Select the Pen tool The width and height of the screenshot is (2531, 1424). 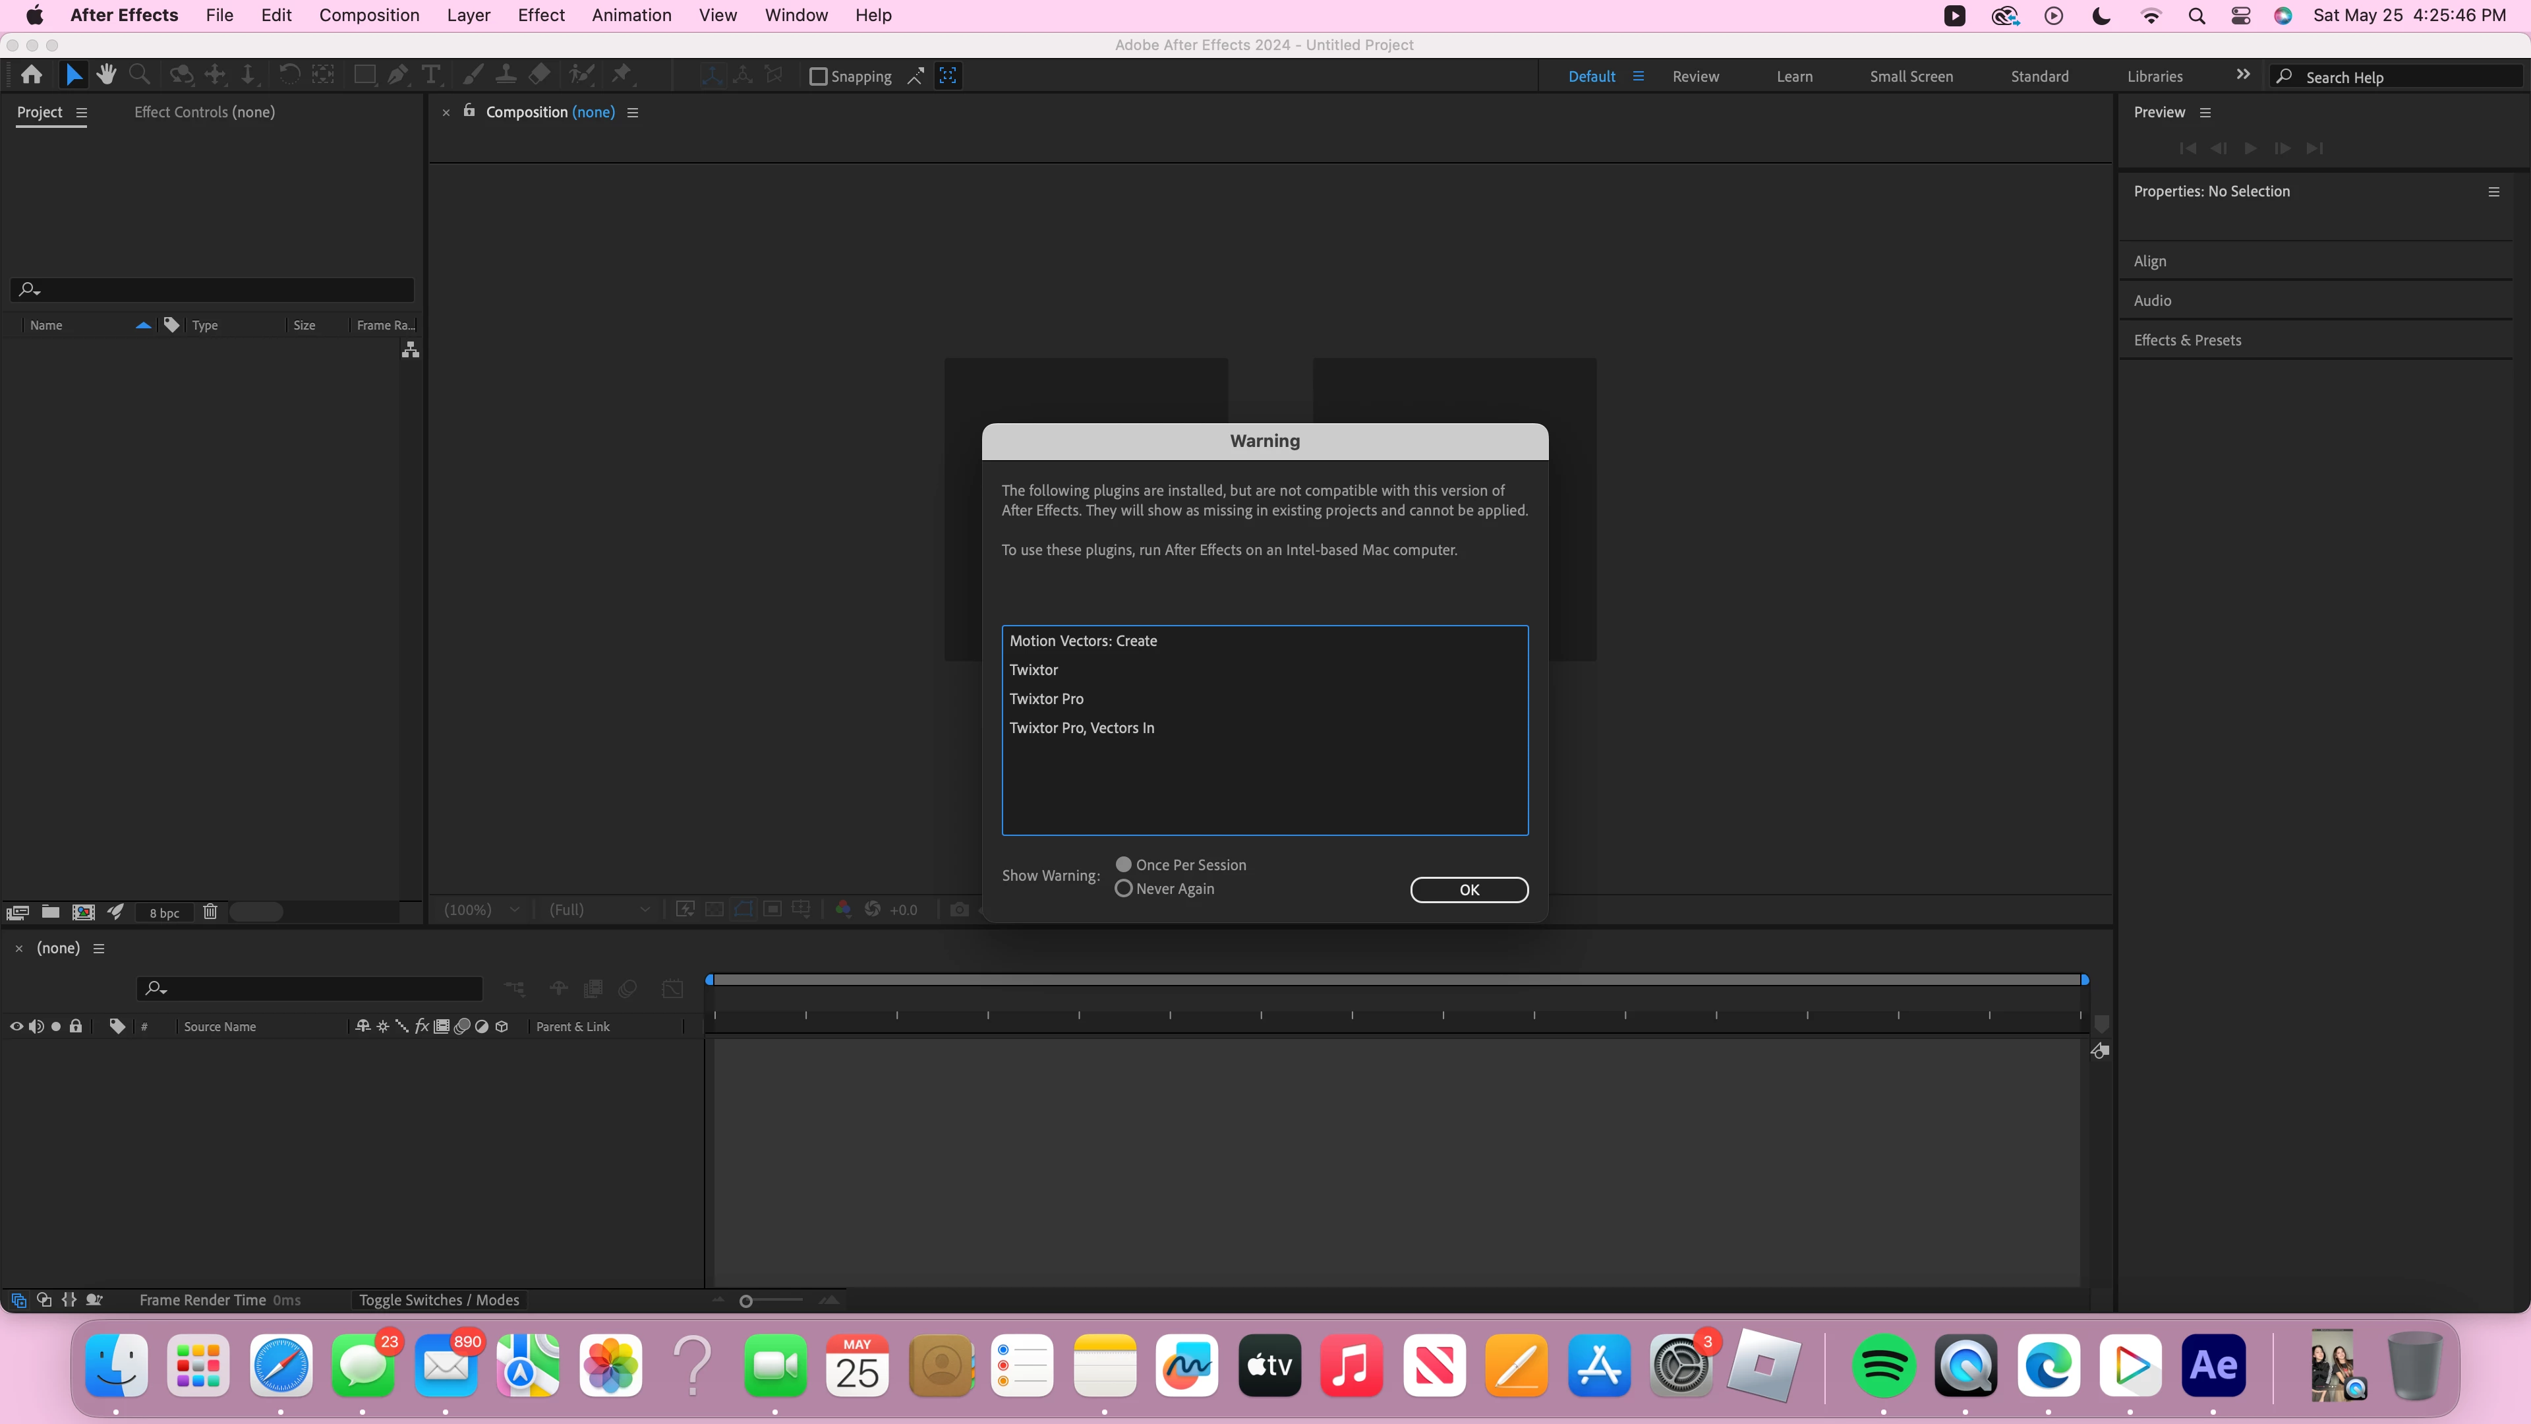[398, 74]
